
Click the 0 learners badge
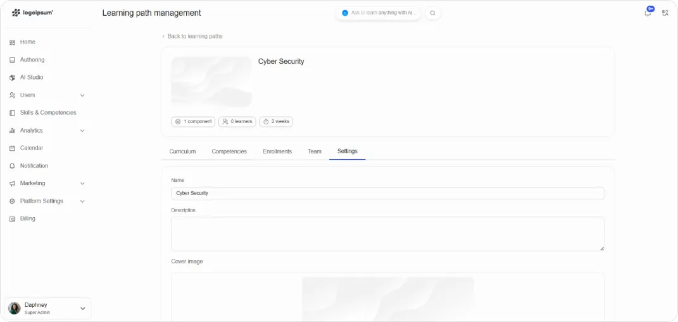tap(237, 122)
